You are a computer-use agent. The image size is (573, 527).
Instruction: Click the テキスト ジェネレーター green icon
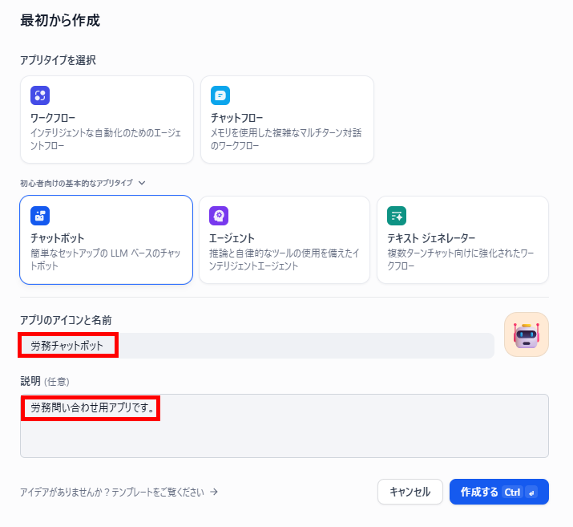pos(397,216)
